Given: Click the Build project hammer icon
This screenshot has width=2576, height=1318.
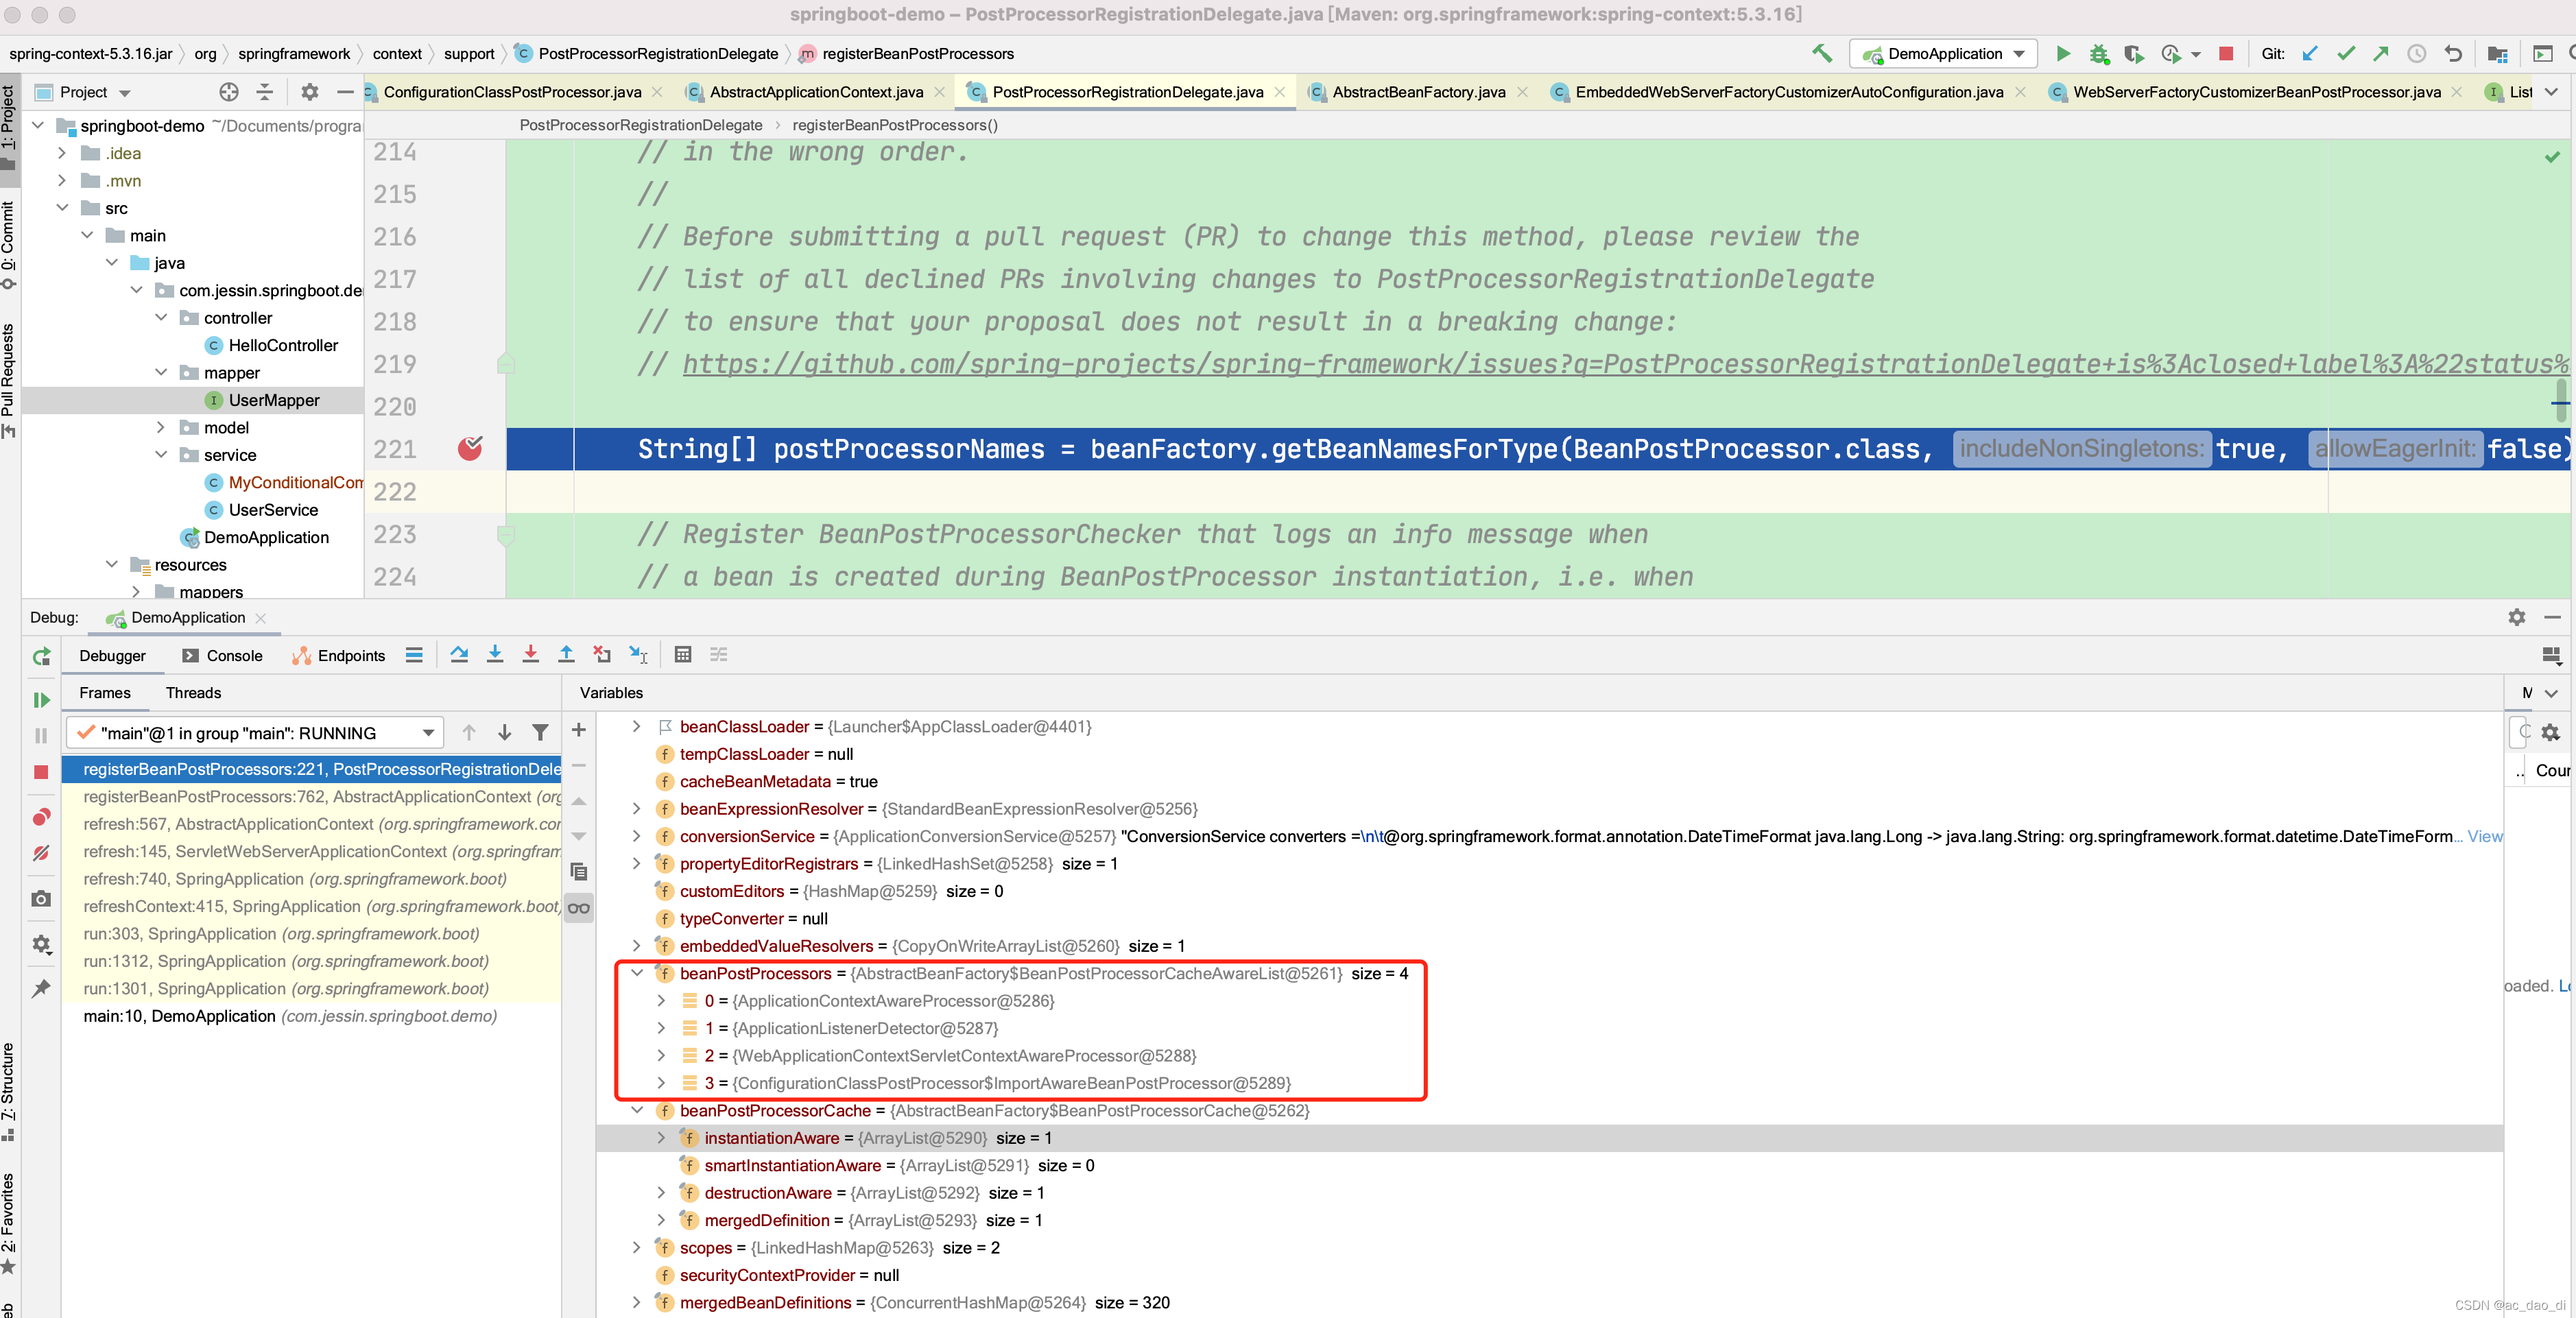Looking at the screenshot, I should coord(1822,53).
